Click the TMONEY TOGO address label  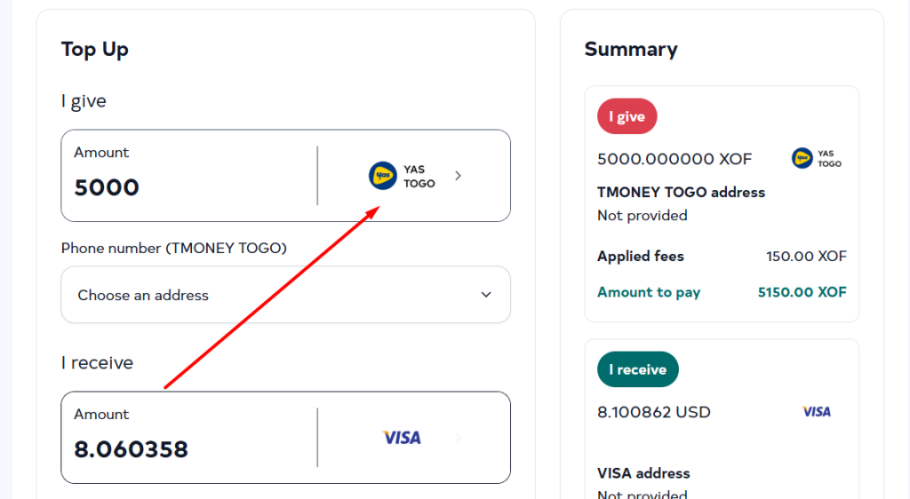[x=681, y=193]
